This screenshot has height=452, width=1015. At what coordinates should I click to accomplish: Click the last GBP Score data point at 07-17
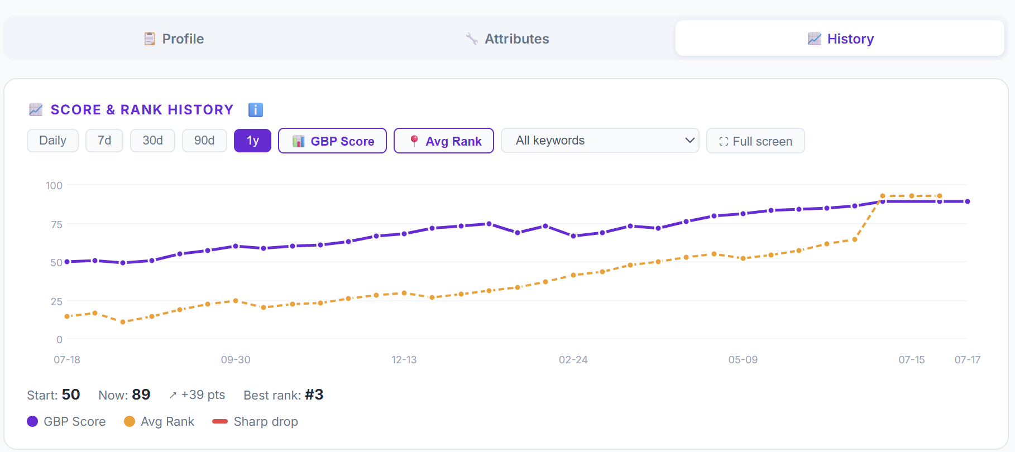[x=968, y=201]
